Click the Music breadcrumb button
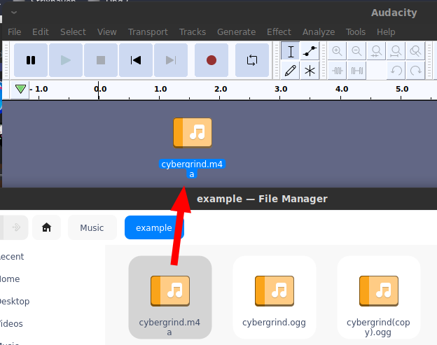The image size is (437, 345). (92, 227)
